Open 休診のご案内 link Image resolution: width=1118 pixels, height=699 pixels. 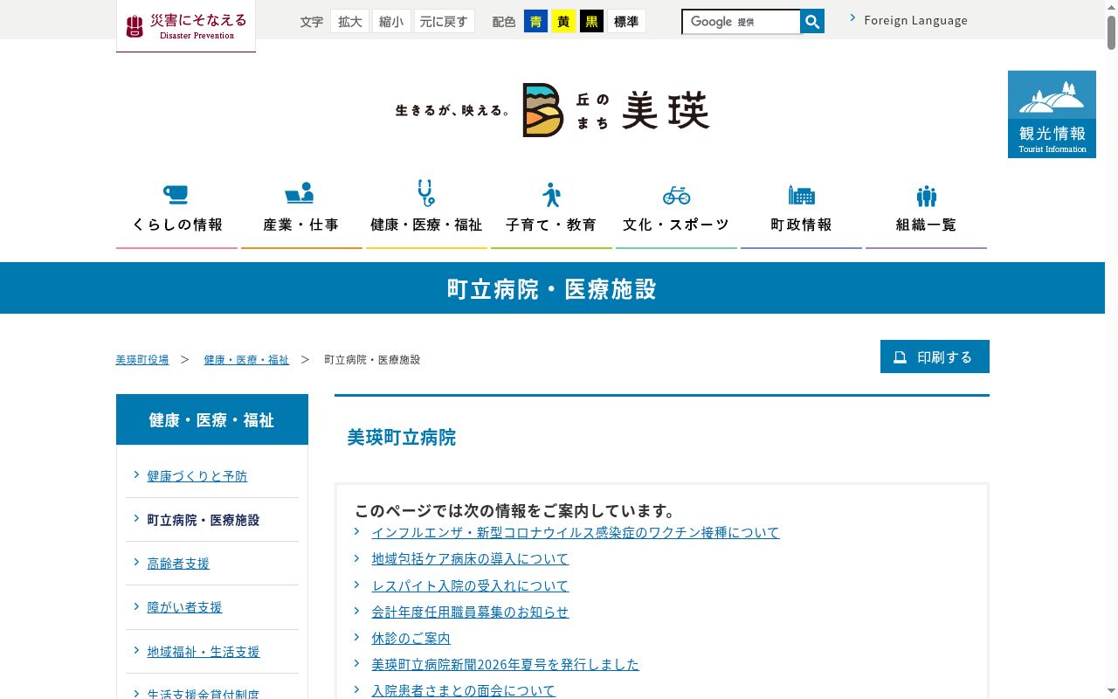click(x=411, y=638)
